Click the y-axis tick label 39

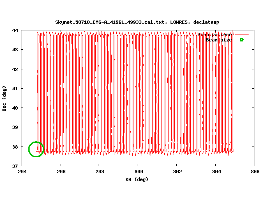(15, 127)
